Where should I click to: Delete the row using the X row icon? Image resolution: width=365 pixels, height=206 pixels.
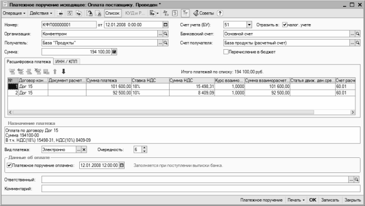[38, 72]
